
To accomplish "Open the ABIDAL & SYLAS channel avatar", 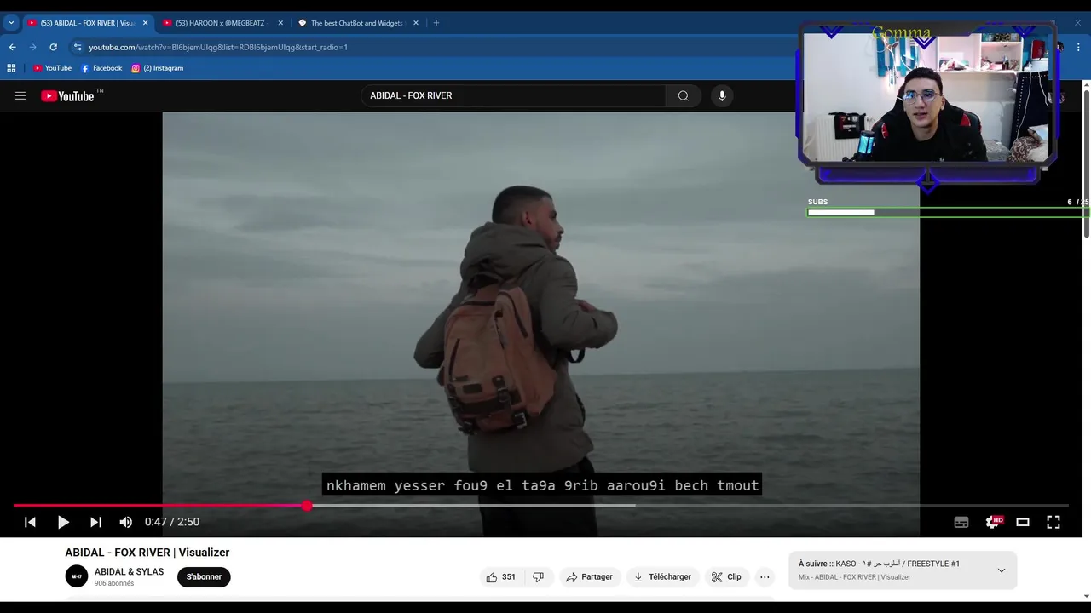I will pyautogui.click(x=77, y=576).
